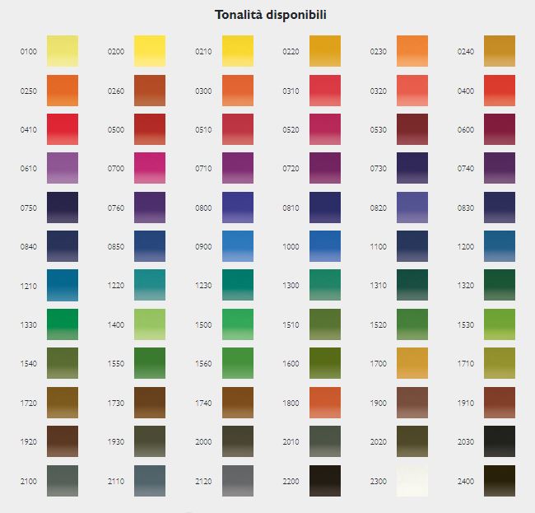Click the sea green swatch 1300
The width and height of the screenshot is (535, 513).
pyautogui.click(x=325, y=285)
